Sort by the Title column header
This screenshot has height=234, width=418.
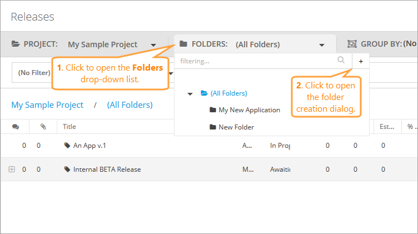pos(69,127)
